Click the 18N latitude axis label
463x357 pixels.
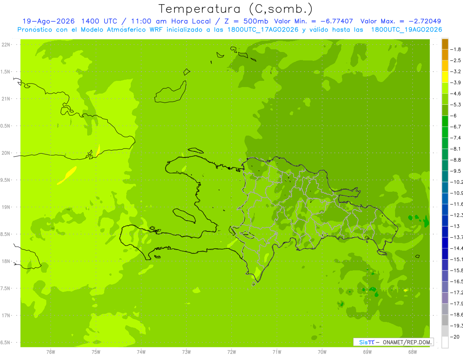[x=5, y=261]
